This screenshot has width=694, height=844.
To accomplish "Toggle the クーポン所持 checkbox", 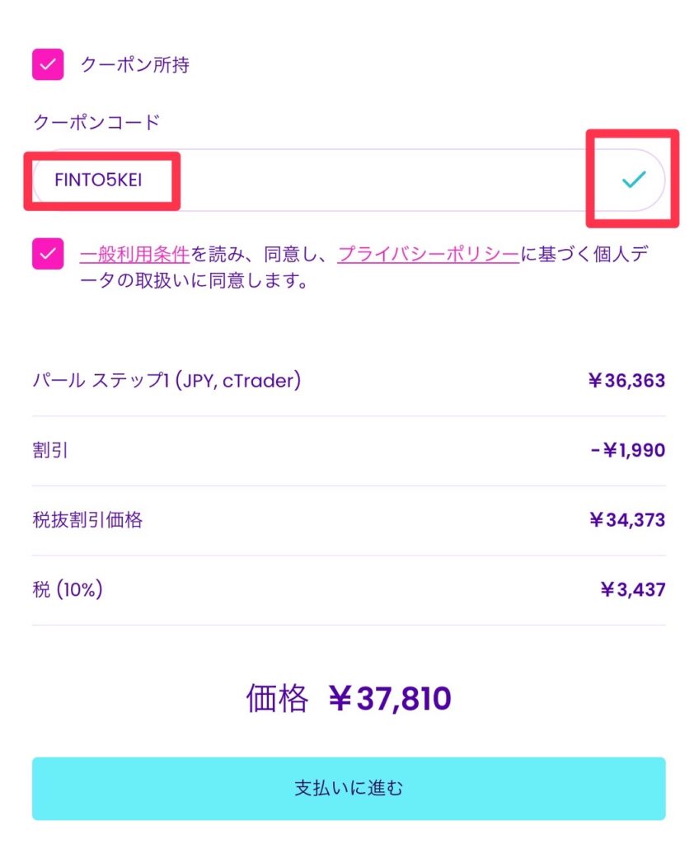I will click(48, 64).
